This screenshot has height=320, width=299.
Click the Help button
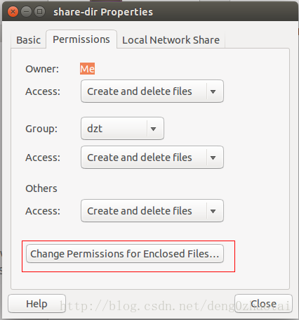(x=36, y=304)
